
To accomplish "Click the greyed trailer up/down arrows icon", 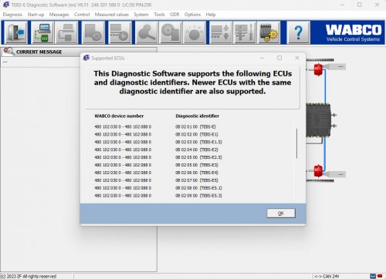I will tap(221, 32).
